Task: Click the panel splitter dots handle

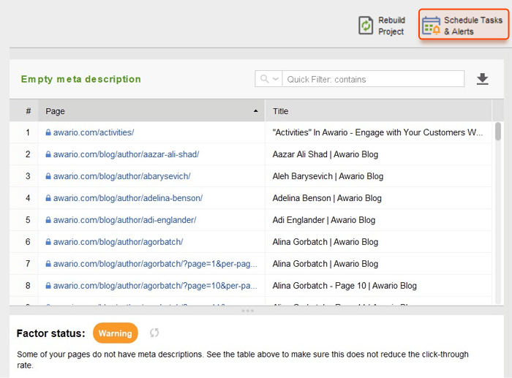Action: point(247,311)
